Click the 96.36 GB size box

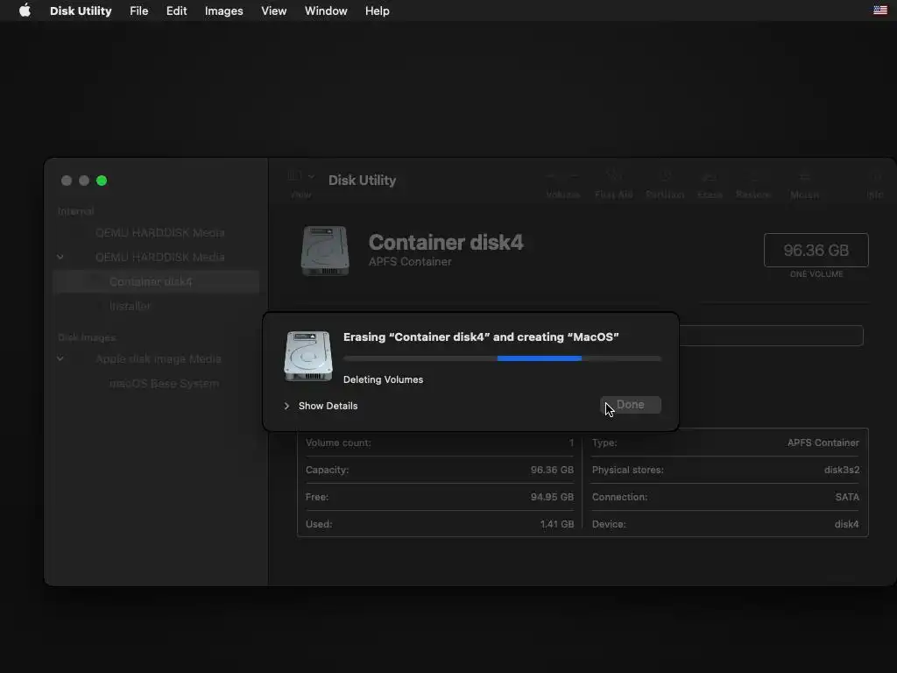pos(816,250)
